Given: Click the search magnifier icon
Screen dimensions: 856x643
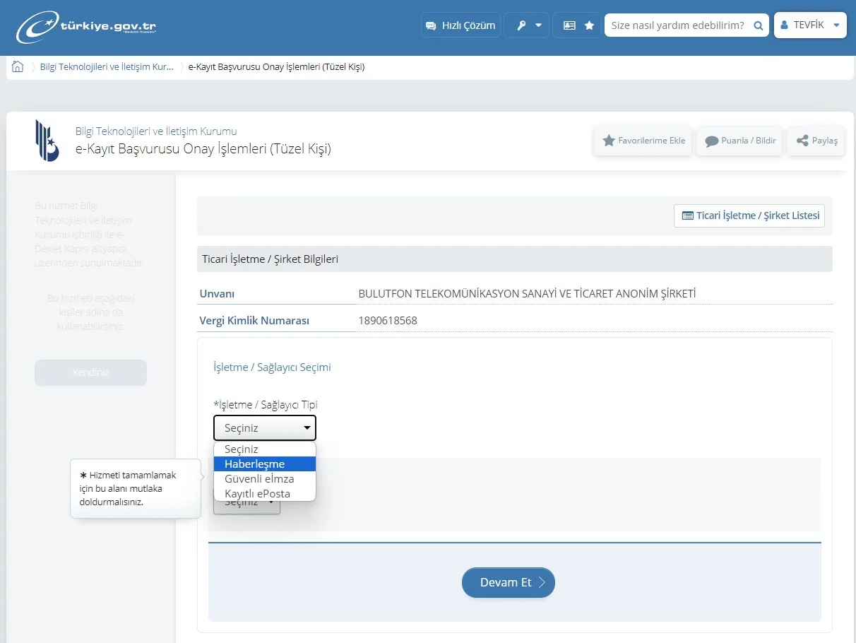Looking at the screenshot, I should 758,25.
